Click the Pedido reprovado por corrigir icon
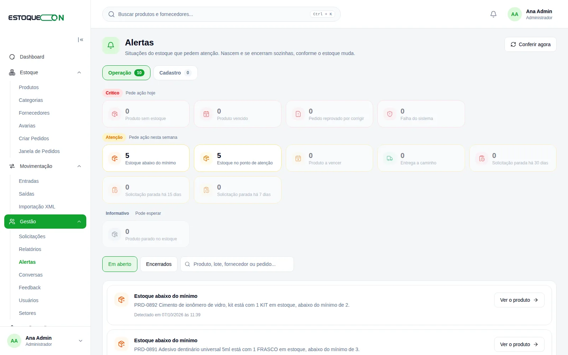568x355 pixels. point(298,114)
